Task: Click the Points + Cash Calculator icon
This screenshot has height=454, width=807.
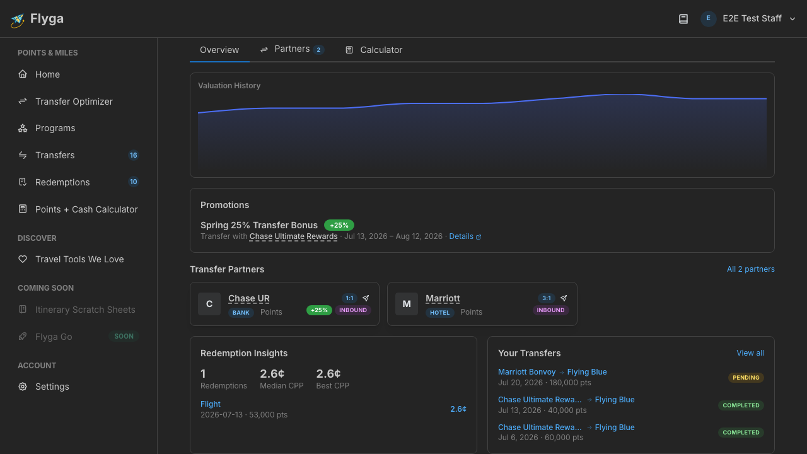Action: 23,209
